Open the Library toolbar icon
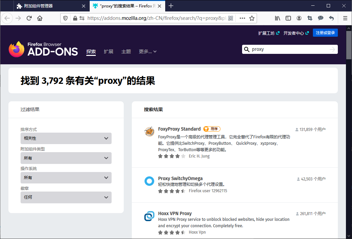The height and width of the screenshot is (239, 352). [x=277, y=18]
